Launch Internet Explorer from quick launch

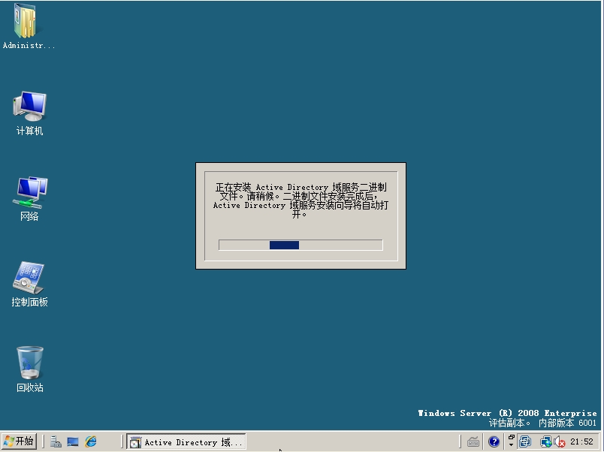pyautogui.click(x=91, y=442)
